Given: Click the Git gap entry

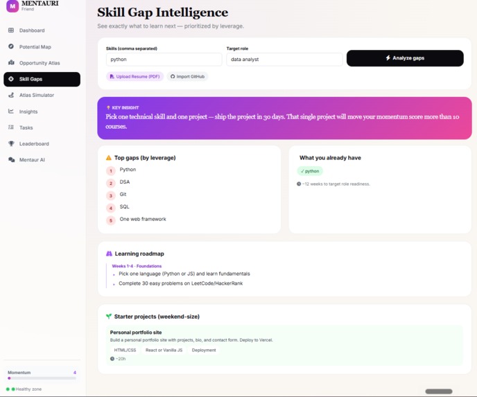Looking at the screenshot, I should 123,194.
